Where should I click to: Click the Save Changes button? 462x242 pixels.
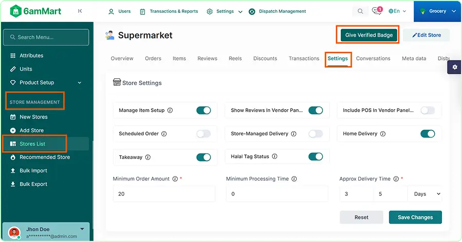(415, 217)
